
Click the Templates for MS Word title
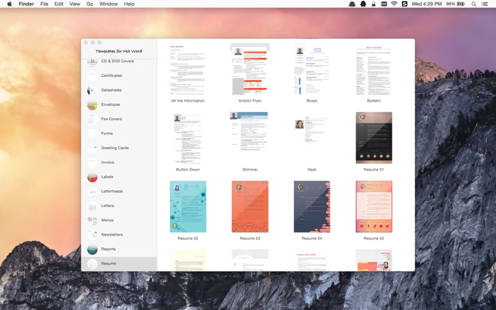click(119, 51)
